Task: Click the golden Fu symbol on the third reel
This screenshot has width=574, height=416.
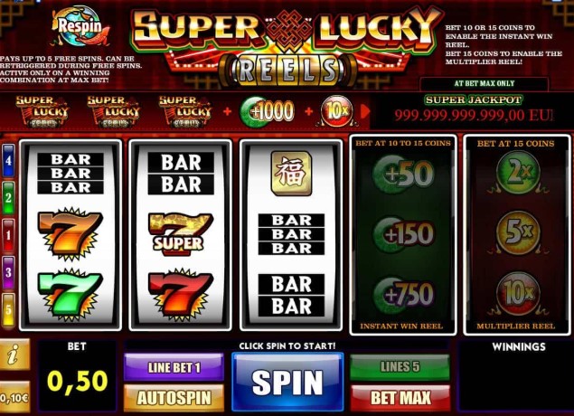Action: (291, 174)
